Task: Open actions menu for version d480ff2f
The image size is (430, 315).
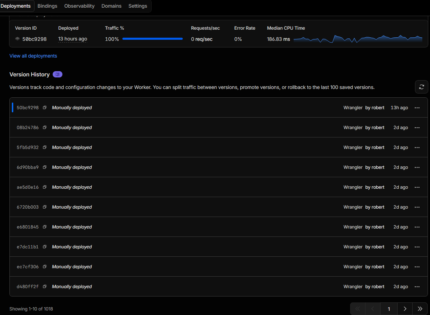Action: point(417,287)
